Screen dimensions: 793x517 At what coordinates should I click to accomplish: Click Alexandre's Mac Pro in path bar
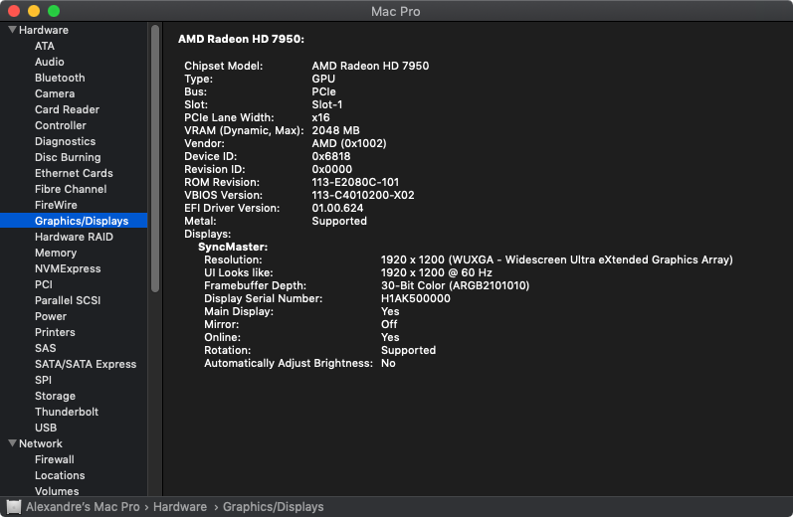click(x=83, y=507)
